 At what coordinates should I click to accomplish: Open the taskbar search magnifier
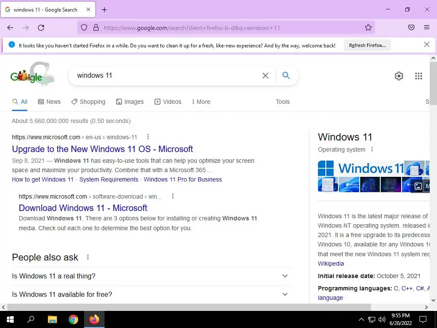(x=31, y=319)
